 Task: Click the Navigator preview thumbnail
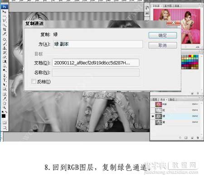pos(177,26)
